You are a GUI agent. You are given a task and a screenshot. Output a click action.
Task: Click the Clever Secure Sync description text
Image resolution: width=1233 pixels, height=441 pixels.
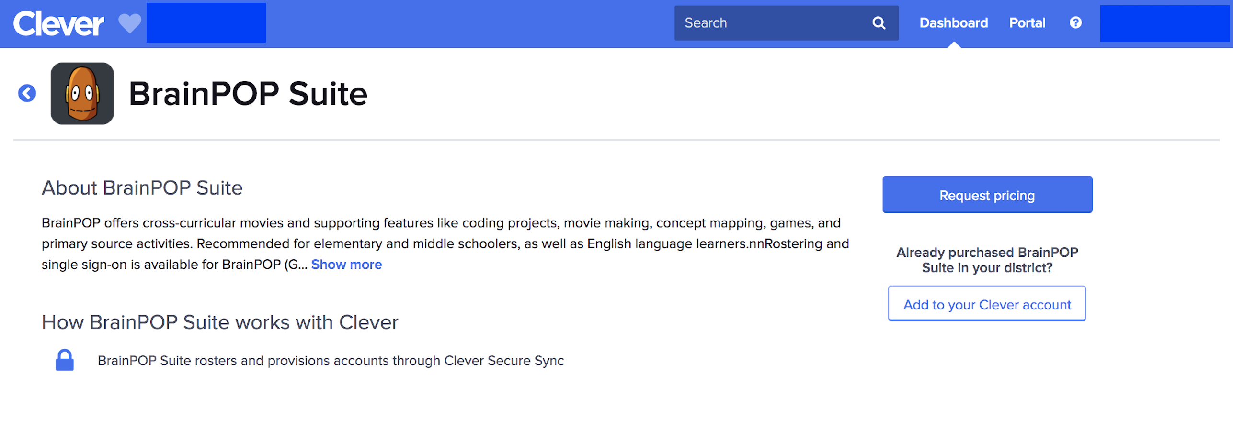click(331, 361)
